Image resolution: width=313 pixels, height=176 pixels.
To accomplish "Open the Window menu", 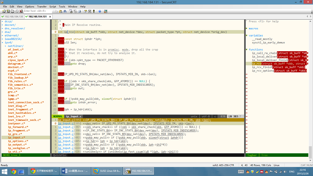I will 73,7.
